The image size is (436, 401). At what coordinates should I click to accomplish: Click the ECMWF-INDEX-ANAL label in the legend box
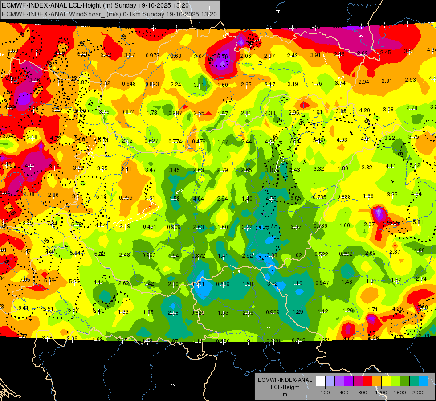point(285,380)
